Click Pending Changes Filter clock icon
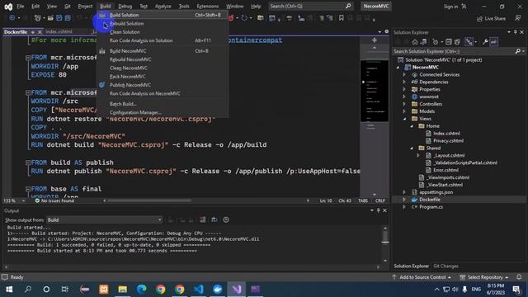This screenshot has width=528, height=297. click(x=436, y=42)
